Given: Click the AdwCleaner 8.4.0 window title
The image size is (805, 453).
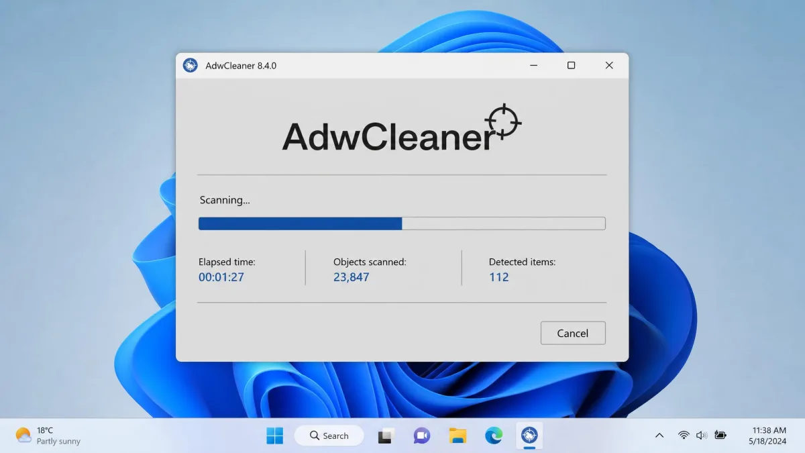Looking at the screenshot, I should pos(241,65).
